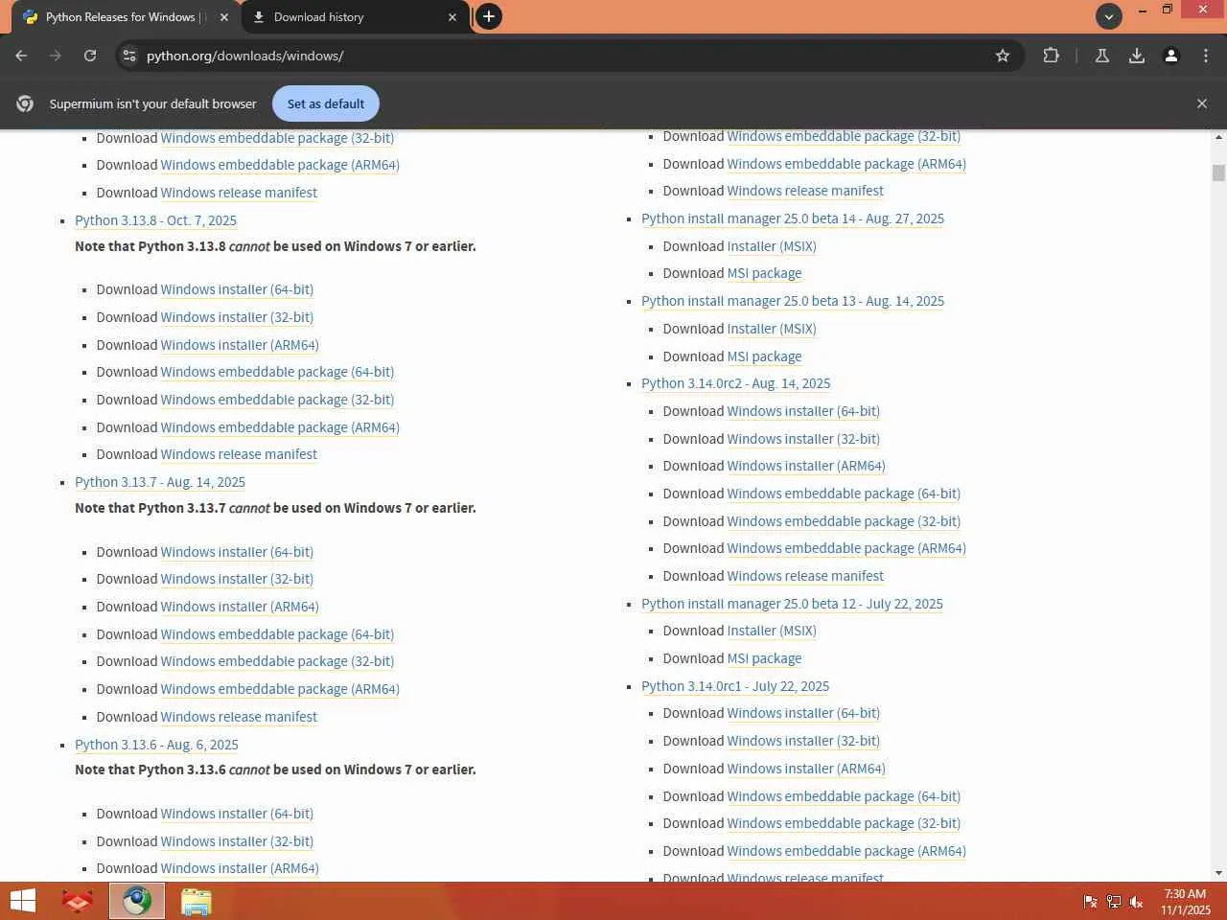Viewport: 1227px width, 920px height.
Task: Open the Labs flask icon
Action: click(1102, 56)
